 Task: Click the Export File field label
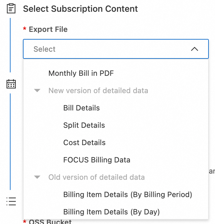pos(48,29)
